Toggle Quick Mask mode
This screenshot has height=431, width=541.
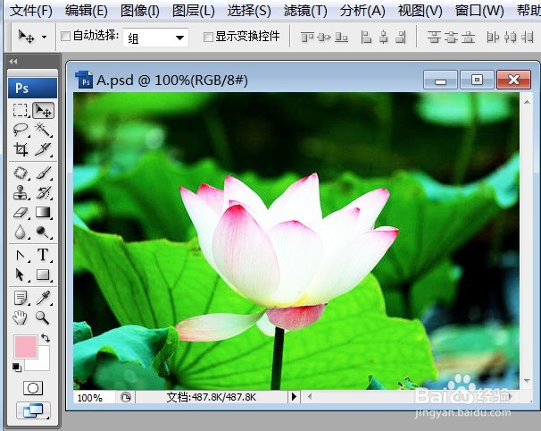click(x=33, y=388)
